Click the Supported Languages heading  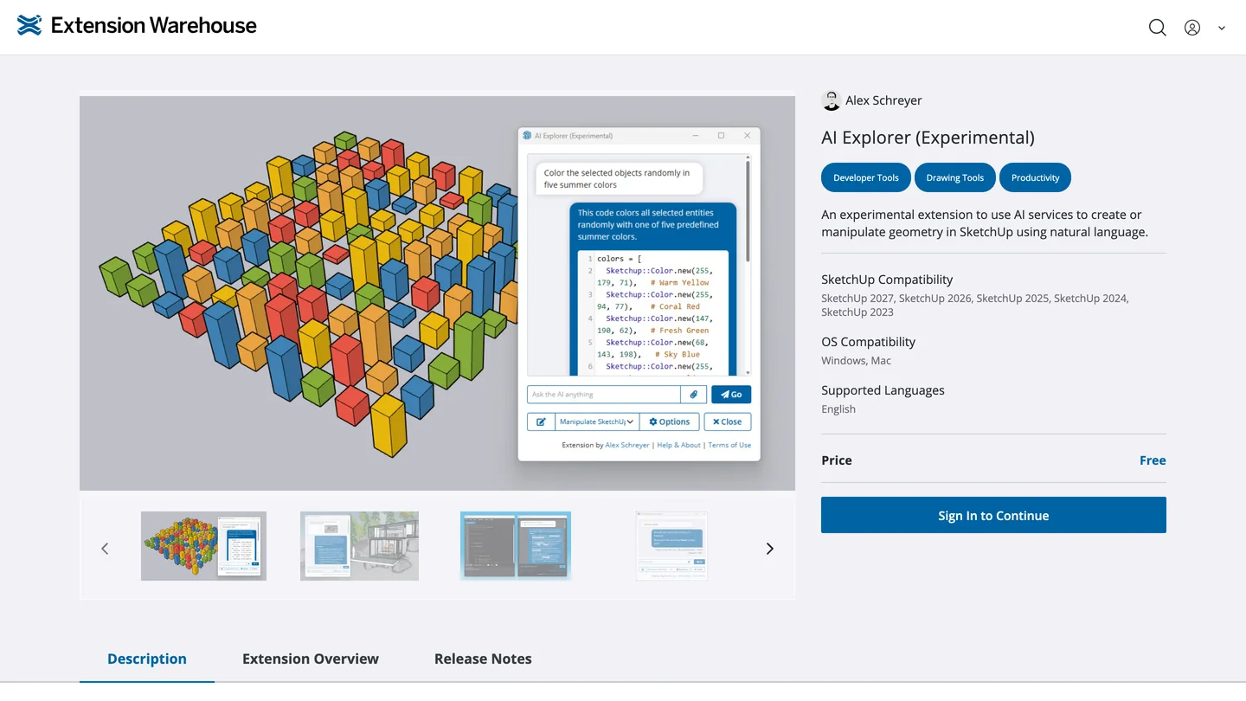[x=883, y=390]
